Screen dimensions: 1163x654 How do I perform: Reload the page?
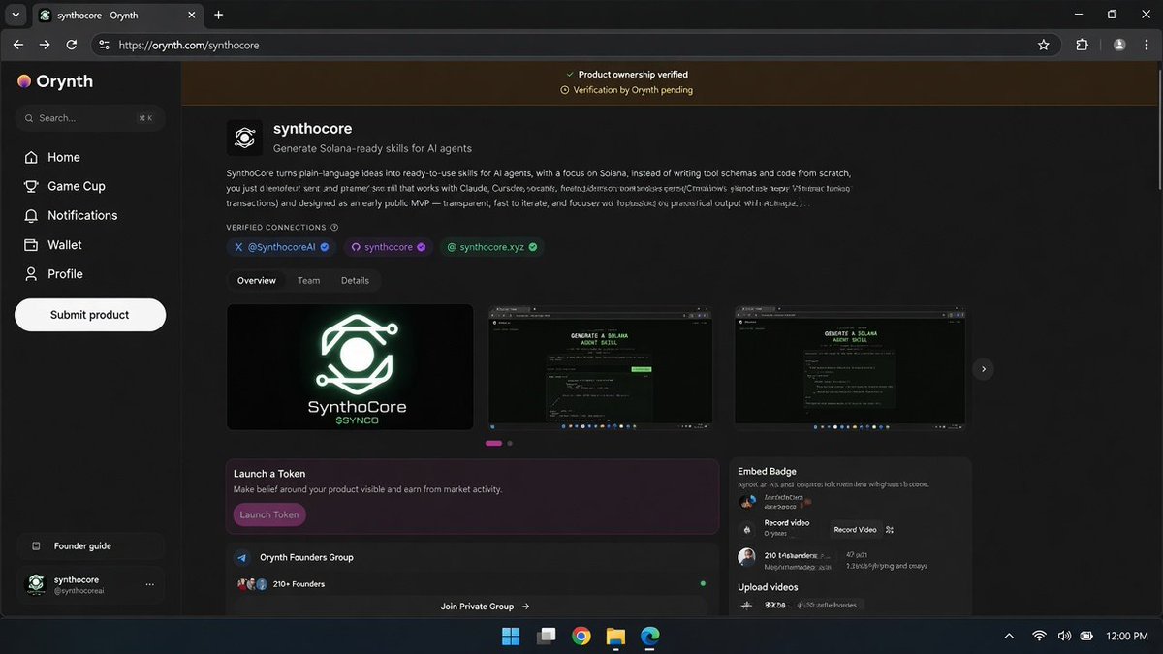[x=71, y=45]
